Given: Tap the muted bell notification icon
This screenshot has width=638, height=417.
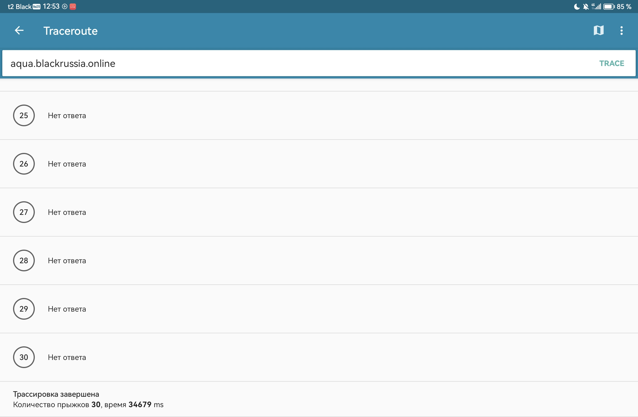Looking at the screenshot, I should click(586, 7).
